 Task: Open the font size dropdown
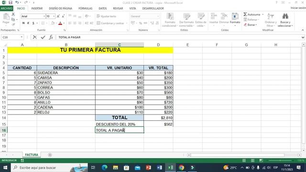pos(54,16)
